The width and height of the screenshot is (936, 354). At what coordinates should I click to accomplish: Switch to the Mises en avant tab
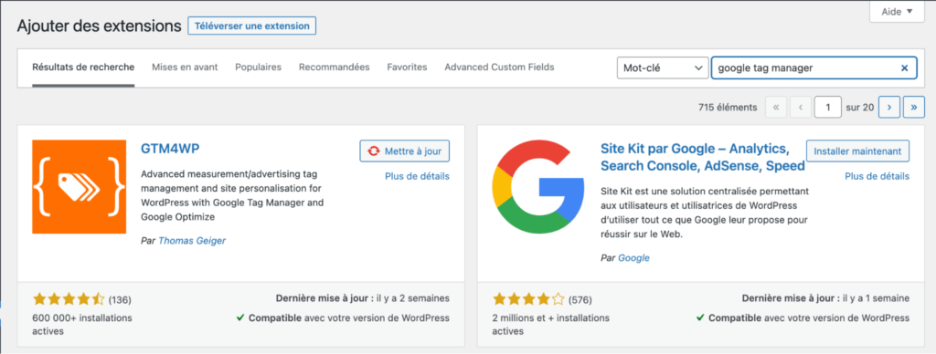185,68
